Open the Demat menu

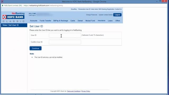[80, 21]
